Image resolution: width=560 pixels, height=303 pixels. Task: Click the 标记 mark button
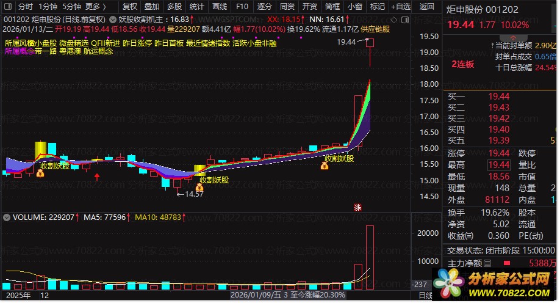click(x=377, y=7)
